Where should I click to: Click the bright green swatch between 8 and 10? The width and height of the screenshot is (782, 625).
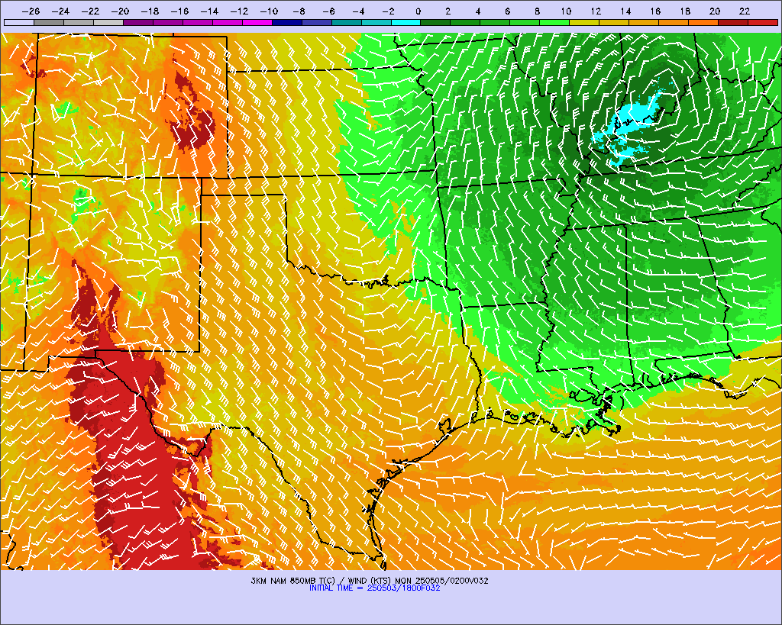click(x=554, y=22)
